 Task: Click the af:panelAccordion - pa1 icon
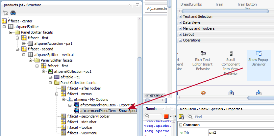coord(30,43)
